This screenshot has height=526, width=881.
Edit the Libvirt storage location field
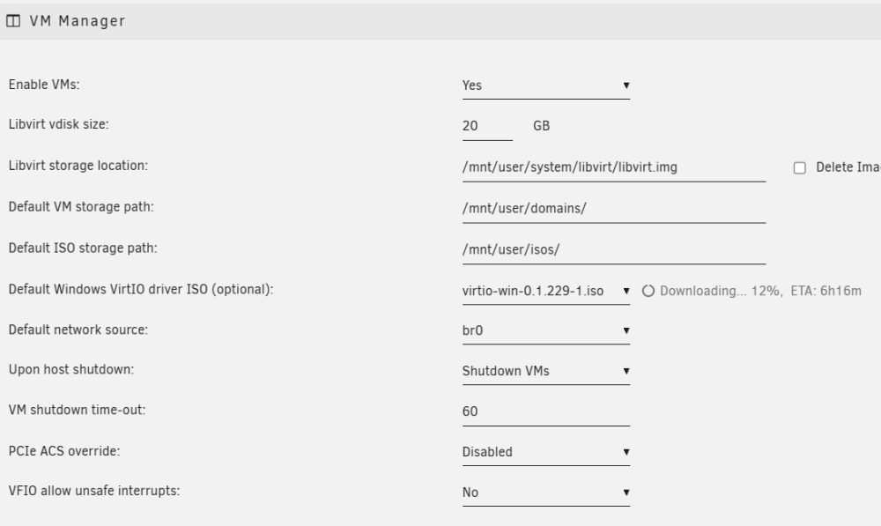point(613,167)
